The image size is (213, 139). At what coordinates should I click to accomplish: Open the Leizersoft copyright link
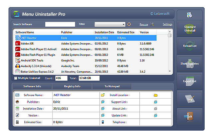160,14
